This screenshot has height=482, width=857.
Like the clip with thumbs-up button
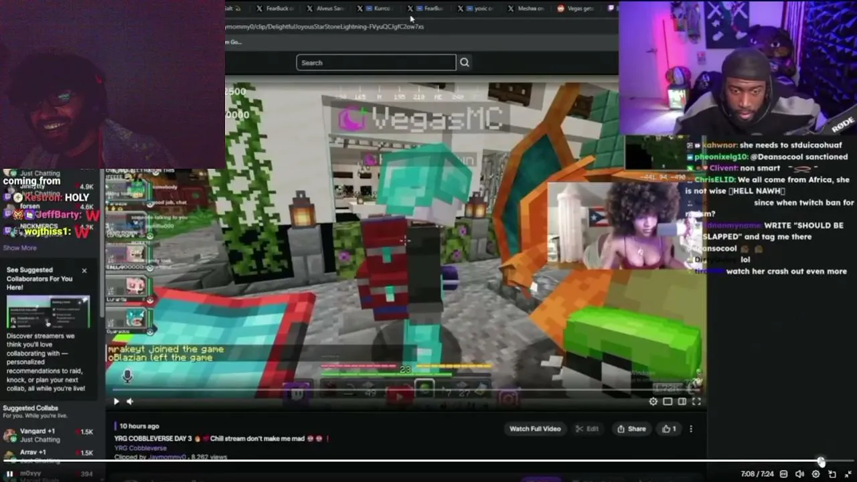click(x=670, y=429)
